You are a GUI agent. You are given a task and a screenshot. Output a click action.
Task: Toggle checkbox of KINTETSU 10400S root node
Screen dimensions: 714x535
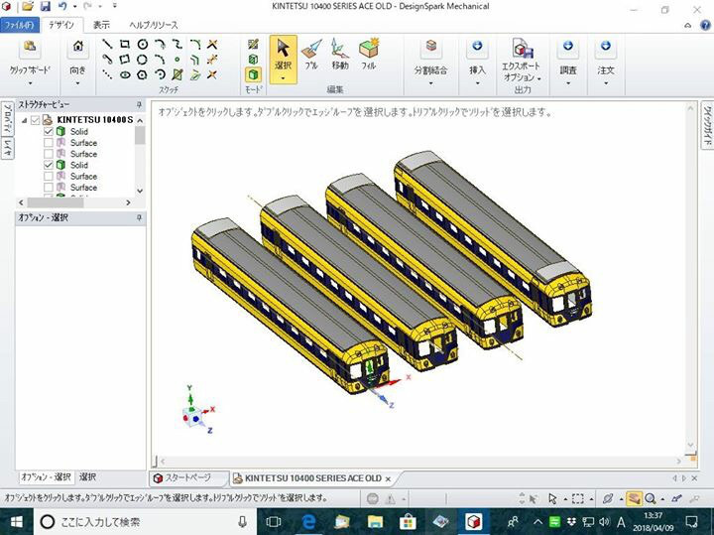[35, 120]
